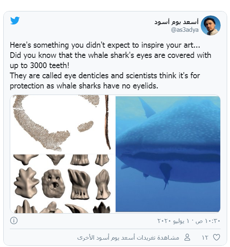Open the مشاهدة تغريدات أسعد يوم أسود الأخرى link
This screenshot has height=247, width=230.
pyautogui.click(x=128, y=237)
